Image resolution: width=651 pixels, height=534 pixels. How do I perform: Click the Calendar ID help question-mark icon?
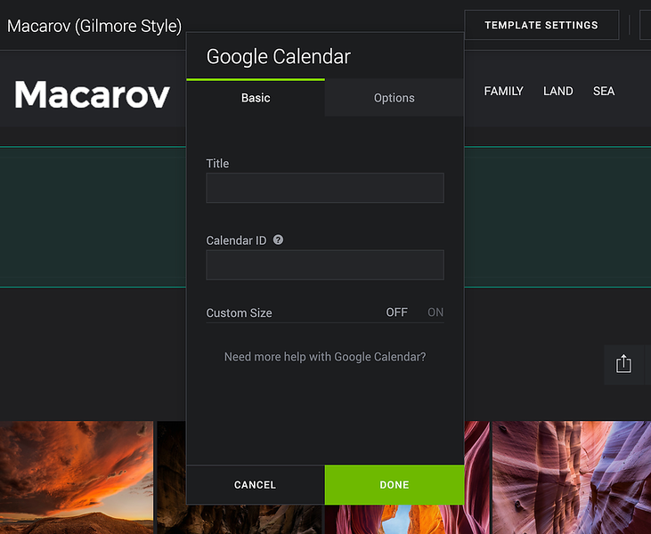278,239
